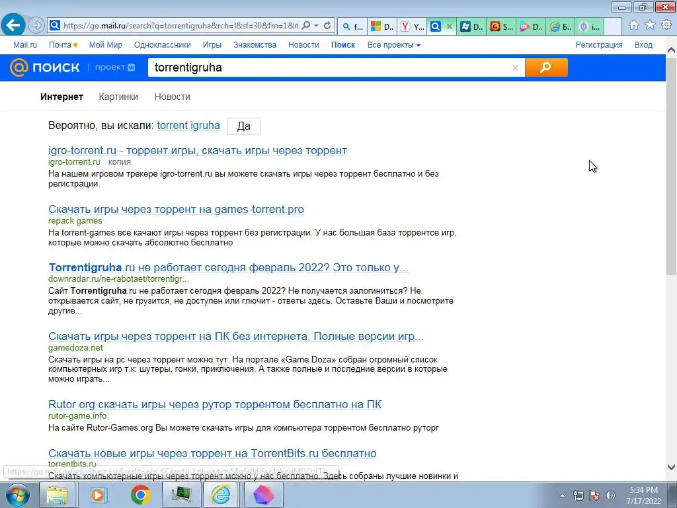Open a new blank tab
677x508 pixels.
(613, 26)
